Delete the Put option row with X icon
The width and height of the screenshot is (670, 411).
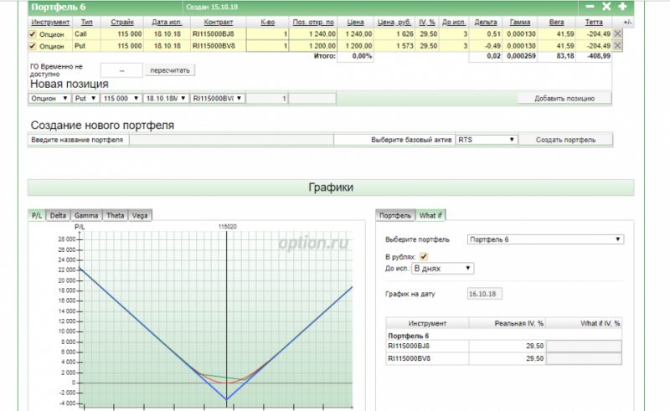click(x=618, y=46)
